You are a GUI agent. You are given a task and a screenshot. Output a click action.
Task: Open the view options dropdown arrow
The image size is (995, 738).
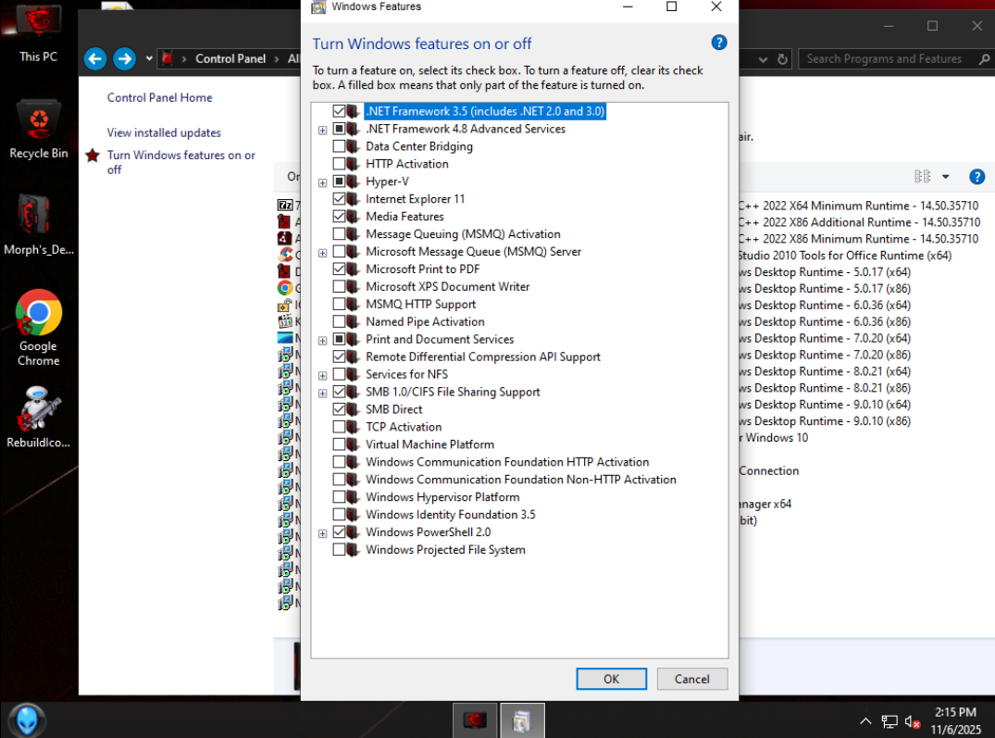[946, 177]
